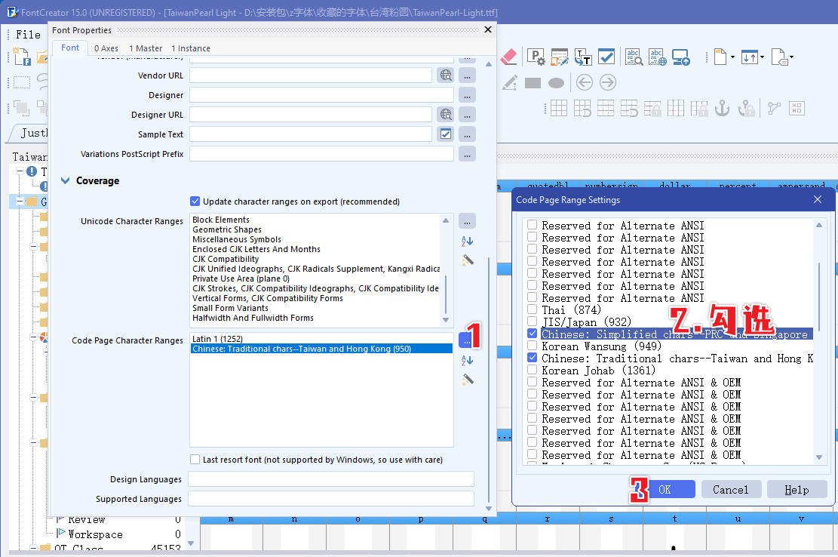Click magic wand beside Unicode Character Ranges

[468, 260]
